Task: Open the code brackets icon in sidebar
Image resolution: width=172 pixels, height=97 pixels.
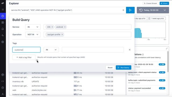Action: tap(3, 81)
